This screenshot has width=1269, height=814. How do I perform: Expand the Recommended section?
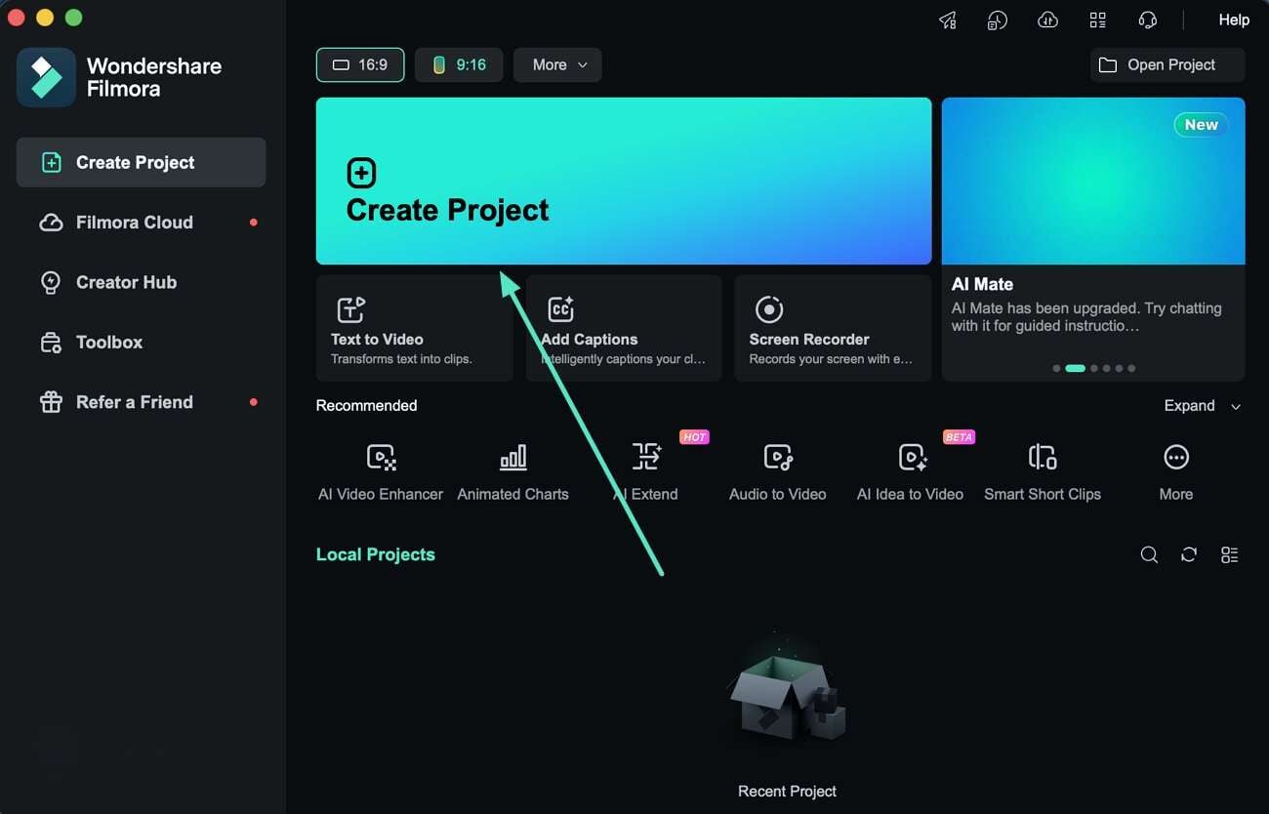coord(1203,406)
